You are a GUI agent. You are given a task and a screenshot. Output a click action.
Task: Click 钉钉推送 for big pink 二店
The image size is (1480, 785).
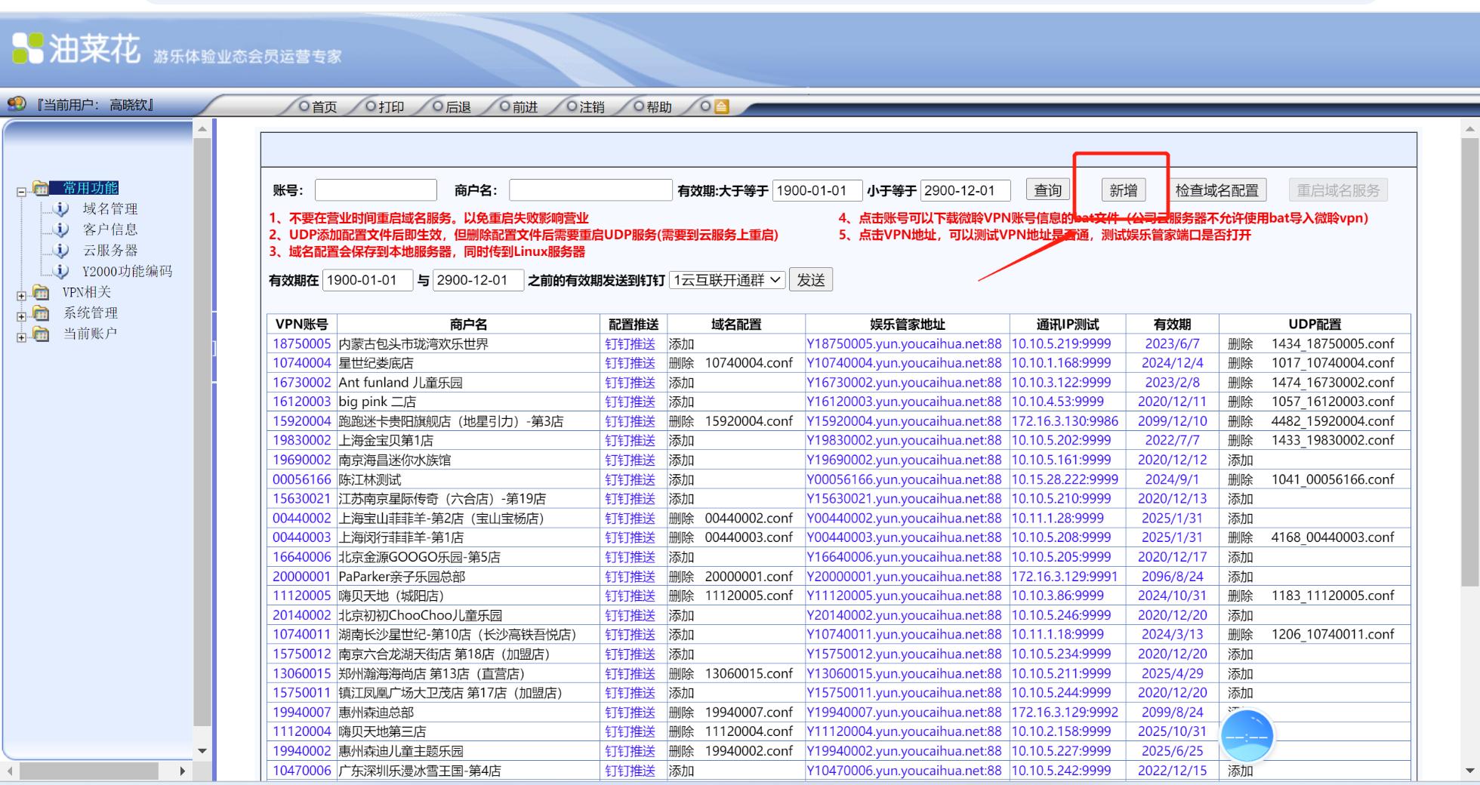631,402
